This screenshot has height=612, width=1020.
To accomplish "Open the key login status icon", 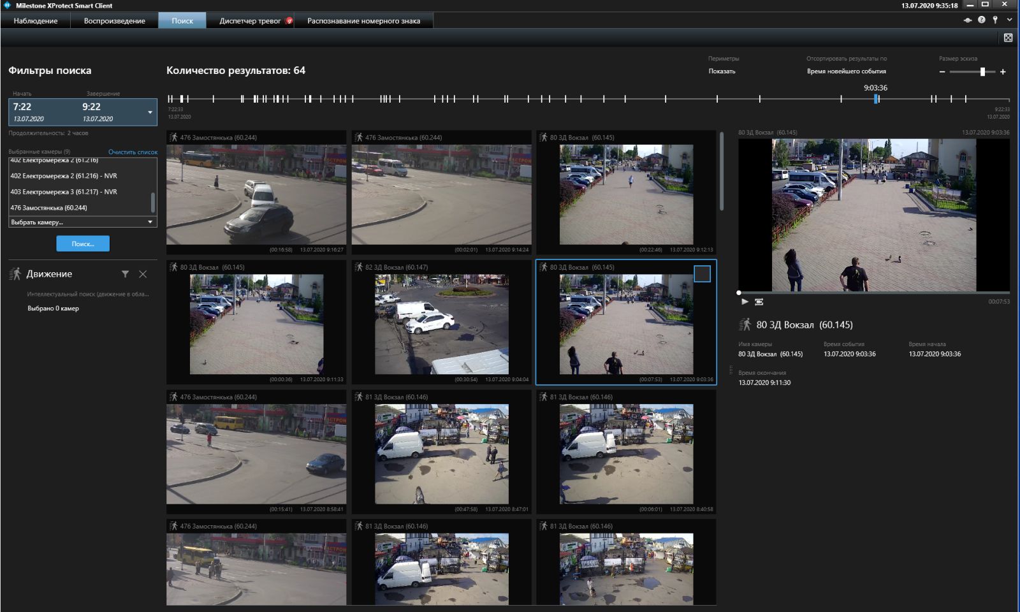I will pyautogui.click(x=995, y=20).
